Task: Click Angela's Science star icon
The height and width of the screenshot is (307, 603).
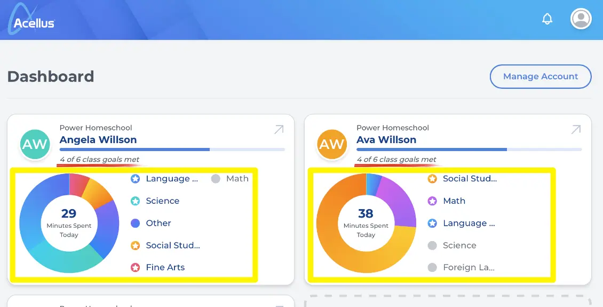Action: click(135, 201)
